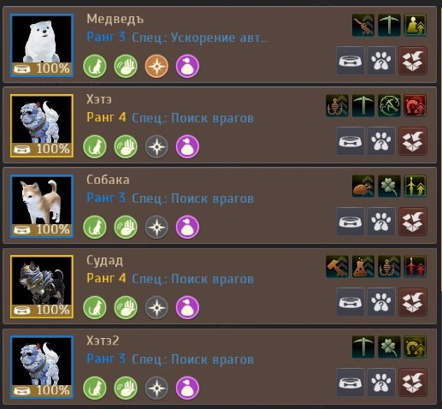
Task: Enable the gray compass toggle for Хэтэ
Action: pos(156,146)
